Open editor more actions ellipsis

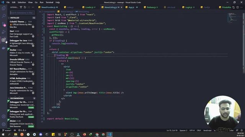coord(242,7)
